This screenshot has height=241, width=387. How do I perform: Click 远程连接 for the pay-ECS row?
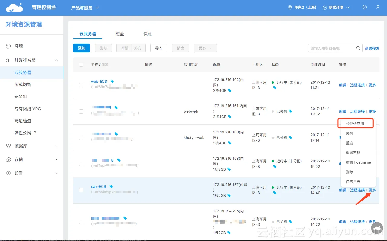[x=357, y=190]
